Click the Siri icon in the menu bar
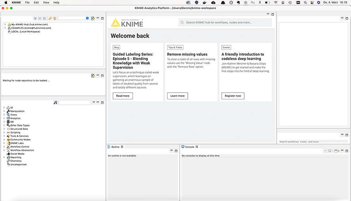 point(319,2)
